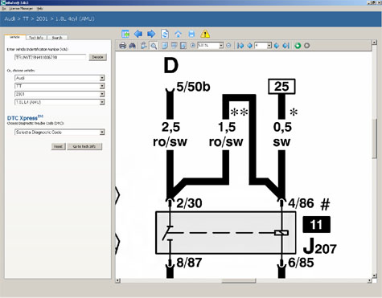
Task: Click the printer icon in viewer toolbar
Action: point(123,46)
